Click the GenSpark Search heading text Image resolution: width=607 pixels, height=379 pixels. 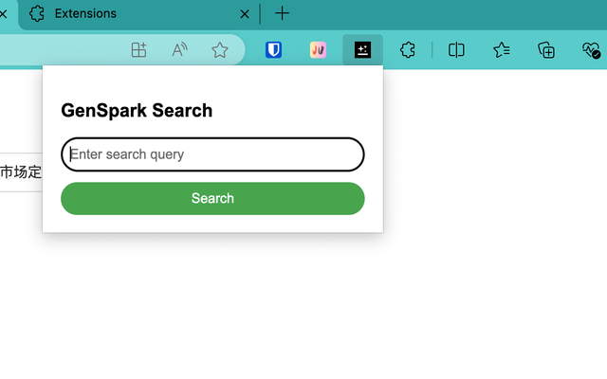(x=137, y=111)
